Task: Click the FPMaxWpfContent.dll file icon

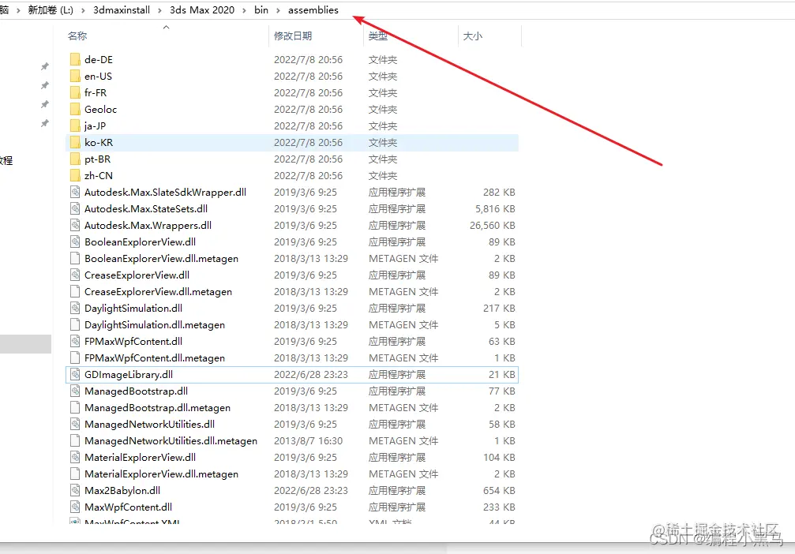Action: 75,342
